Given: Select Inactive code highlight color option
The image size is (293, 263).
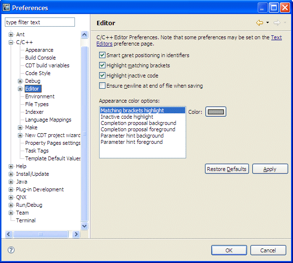Looking at the screenshot, I should (127, 117).
